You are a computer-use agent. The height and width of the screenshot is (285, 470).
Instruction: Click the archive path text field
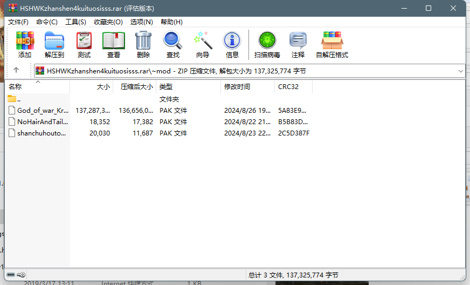coord(250,71)
